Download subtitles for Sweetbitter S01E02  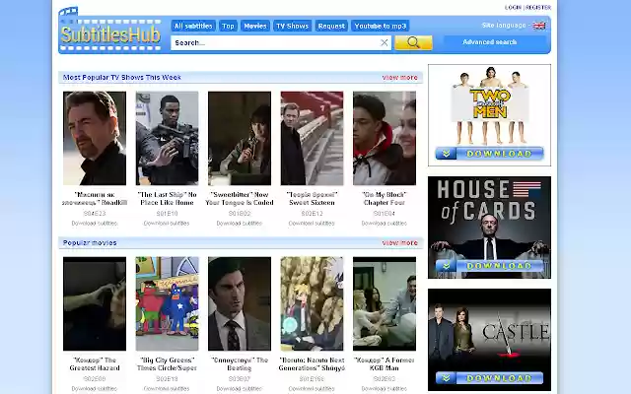click(240, 224)
